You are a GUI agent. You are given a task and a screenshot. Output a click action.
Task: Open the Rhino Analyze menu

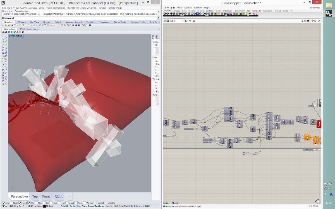point(92,8)
